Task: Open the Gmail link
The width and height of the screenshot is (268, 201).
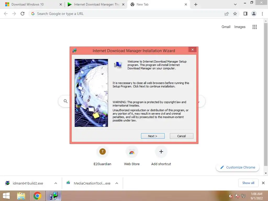Action: pos(226,27)
